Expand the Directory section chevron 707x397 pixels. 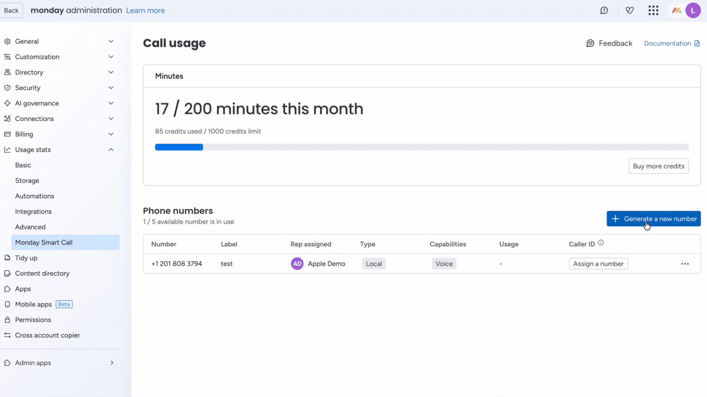click(111, 72)
